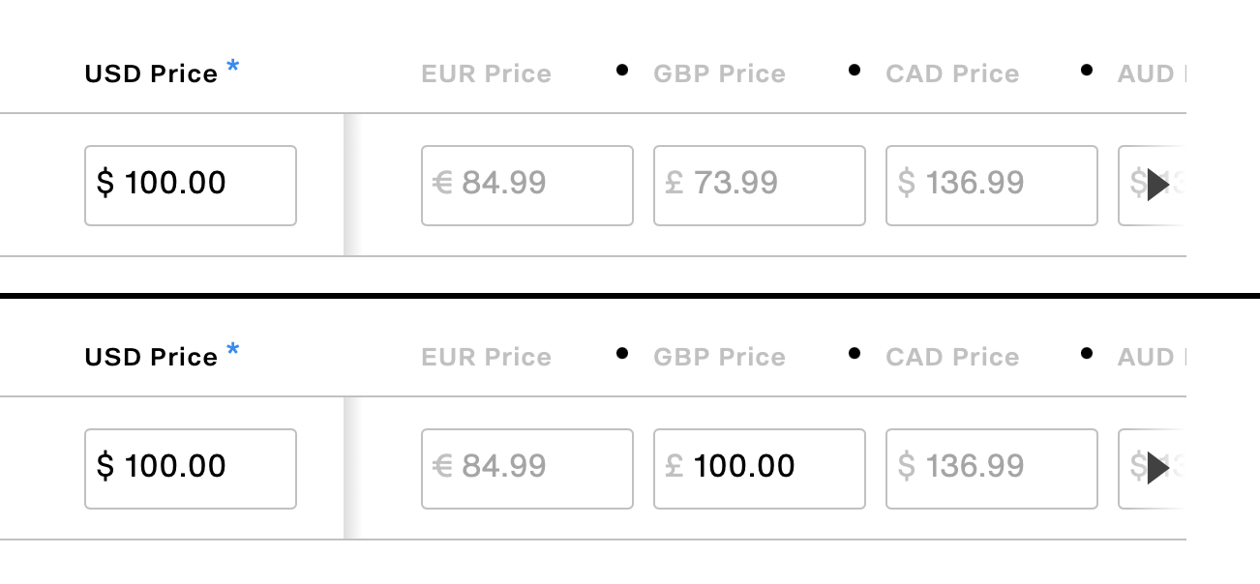The height and width of the screenshot is (584, 1260).
Task: Click the GBP Price header in the upper panel
Action: [719, 74]
